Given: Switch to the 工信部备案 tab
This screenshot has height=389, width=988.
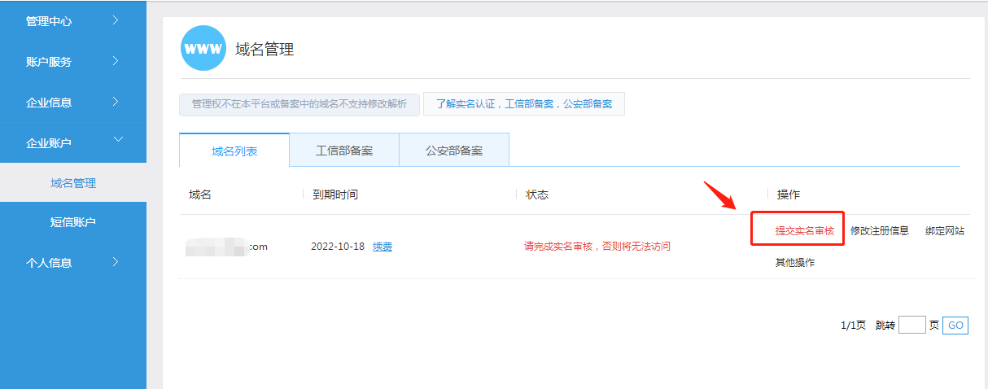Looking at the screenshot, I should pos(344,151).
